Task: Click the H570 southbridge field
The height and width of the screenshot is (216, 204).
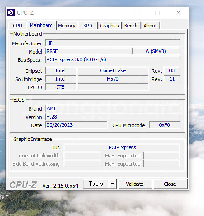Action: click(113, 79)
